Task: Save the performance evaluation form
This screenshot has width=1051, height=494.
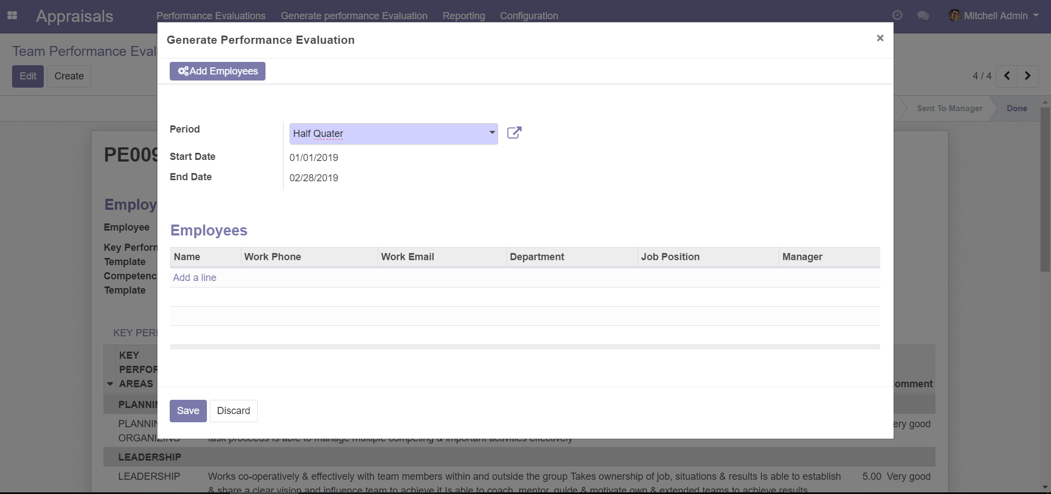Action: 188,411
